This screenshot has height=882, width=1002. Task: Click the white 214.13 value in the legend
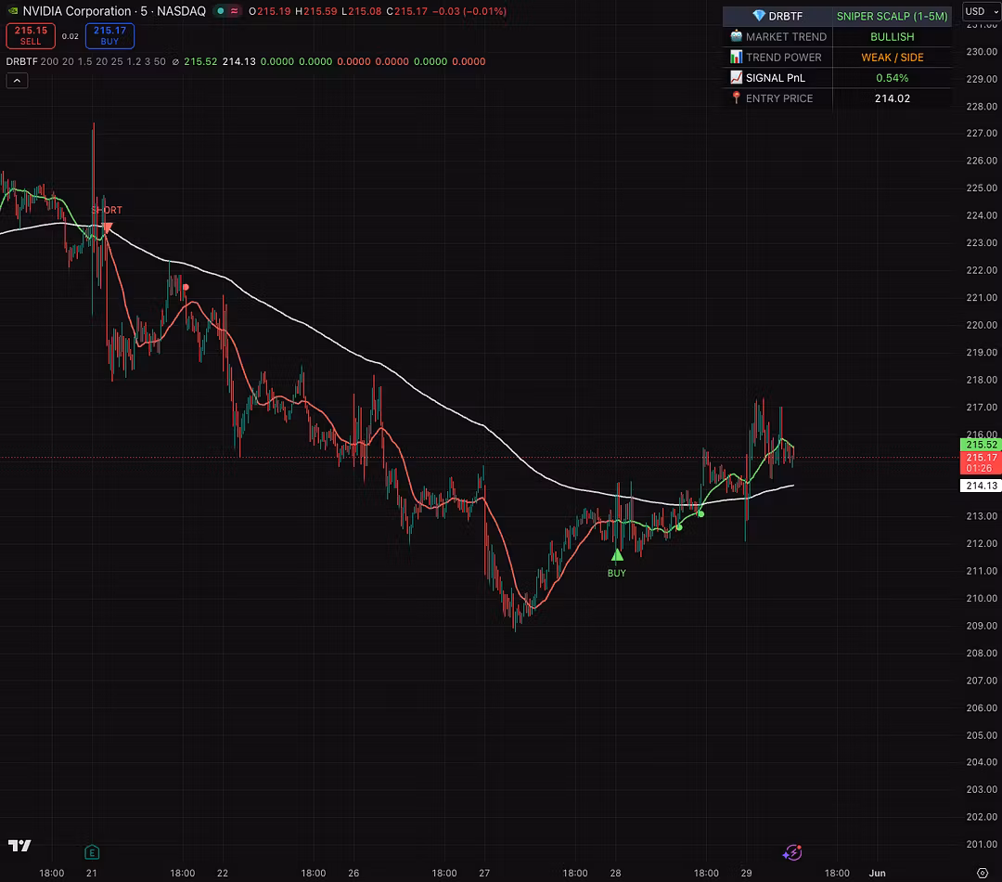[x=239, y=61]
